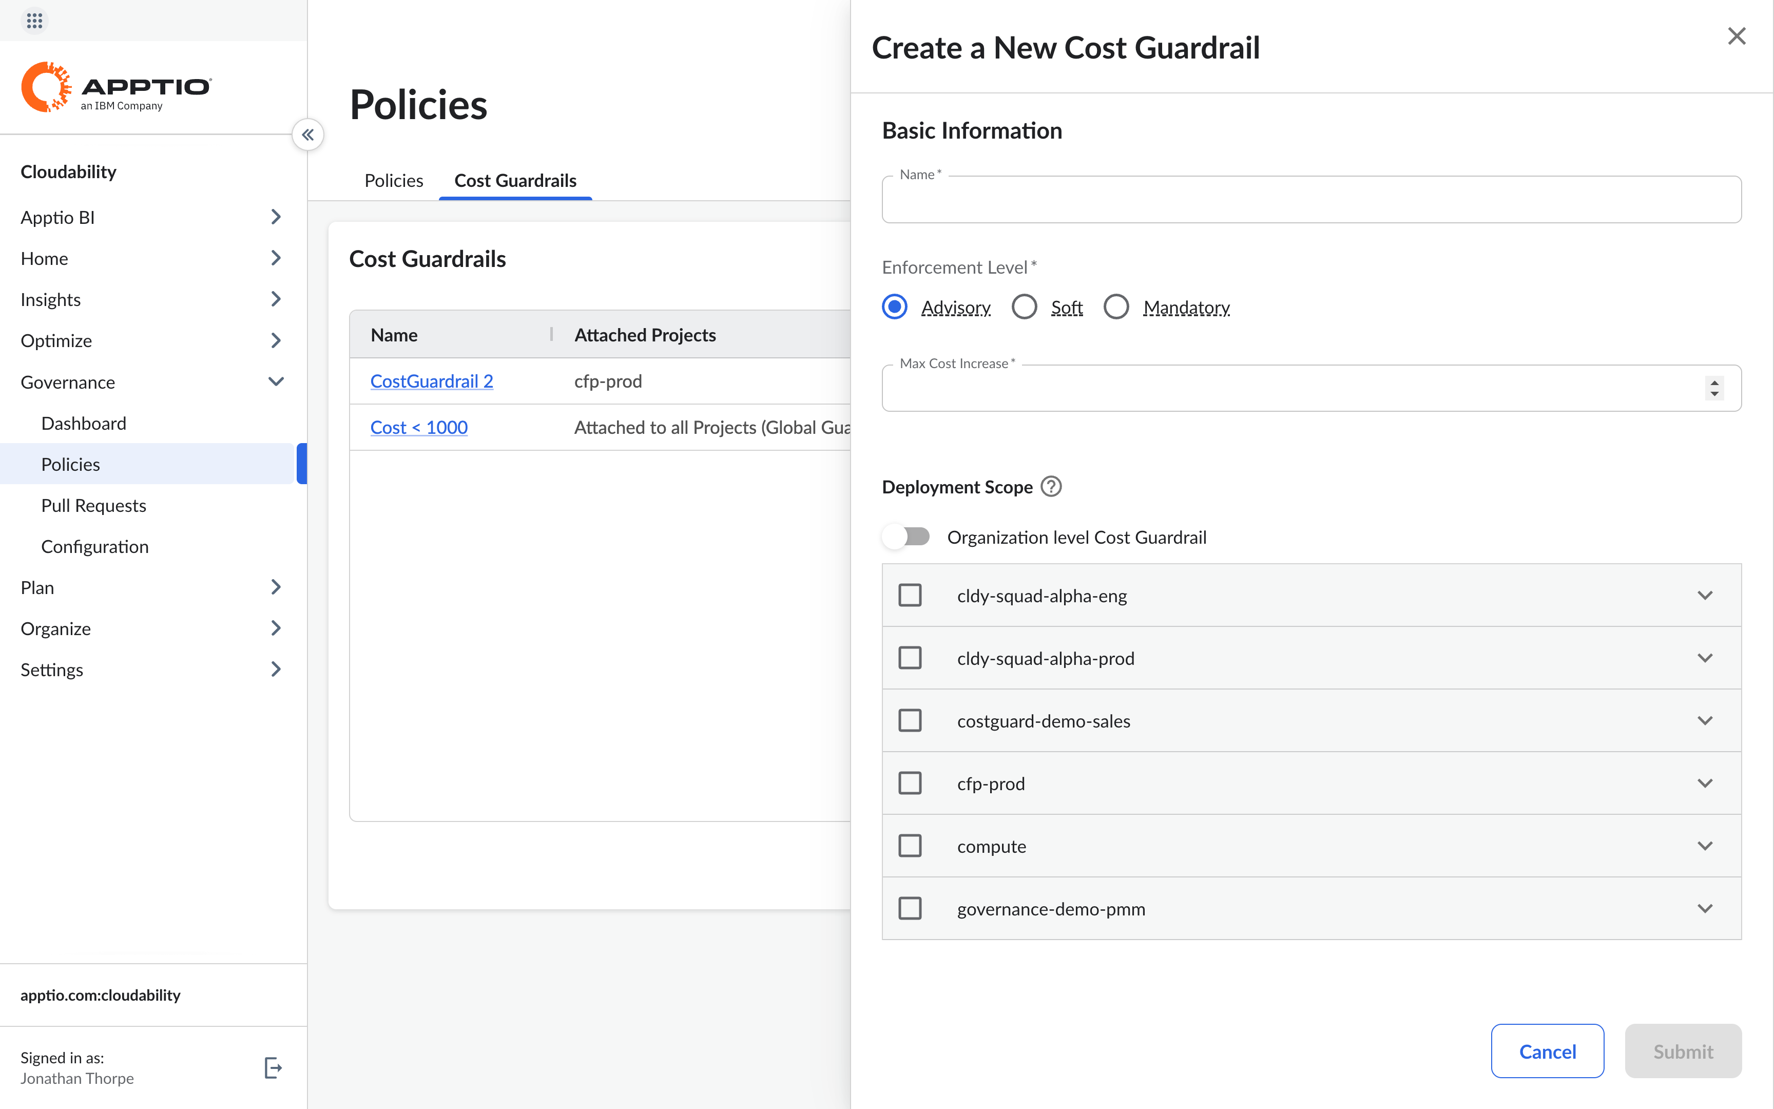Click apptio.com:cloudability text
This screenshot has width=1774, height=1109.
[101, 995]
